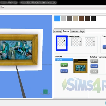Click the first thumbnail color eyedropper box
106x106 pixels.
tap(62, 42)
